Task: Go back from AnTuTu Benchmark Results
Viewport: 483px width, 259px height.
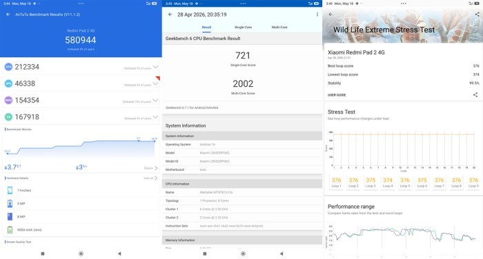Action: point(8,14)
